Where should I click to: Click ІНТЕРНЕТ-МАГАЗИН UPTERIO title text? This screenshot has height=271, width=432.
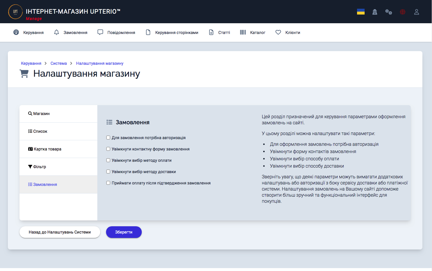(x=73, y=11)
